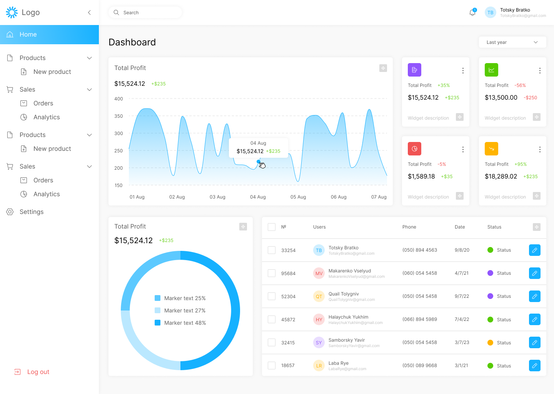The width and height of the screenshot is (554, 394).
Task: Open the second Analytics entry
Action: (x=40, y=194)
